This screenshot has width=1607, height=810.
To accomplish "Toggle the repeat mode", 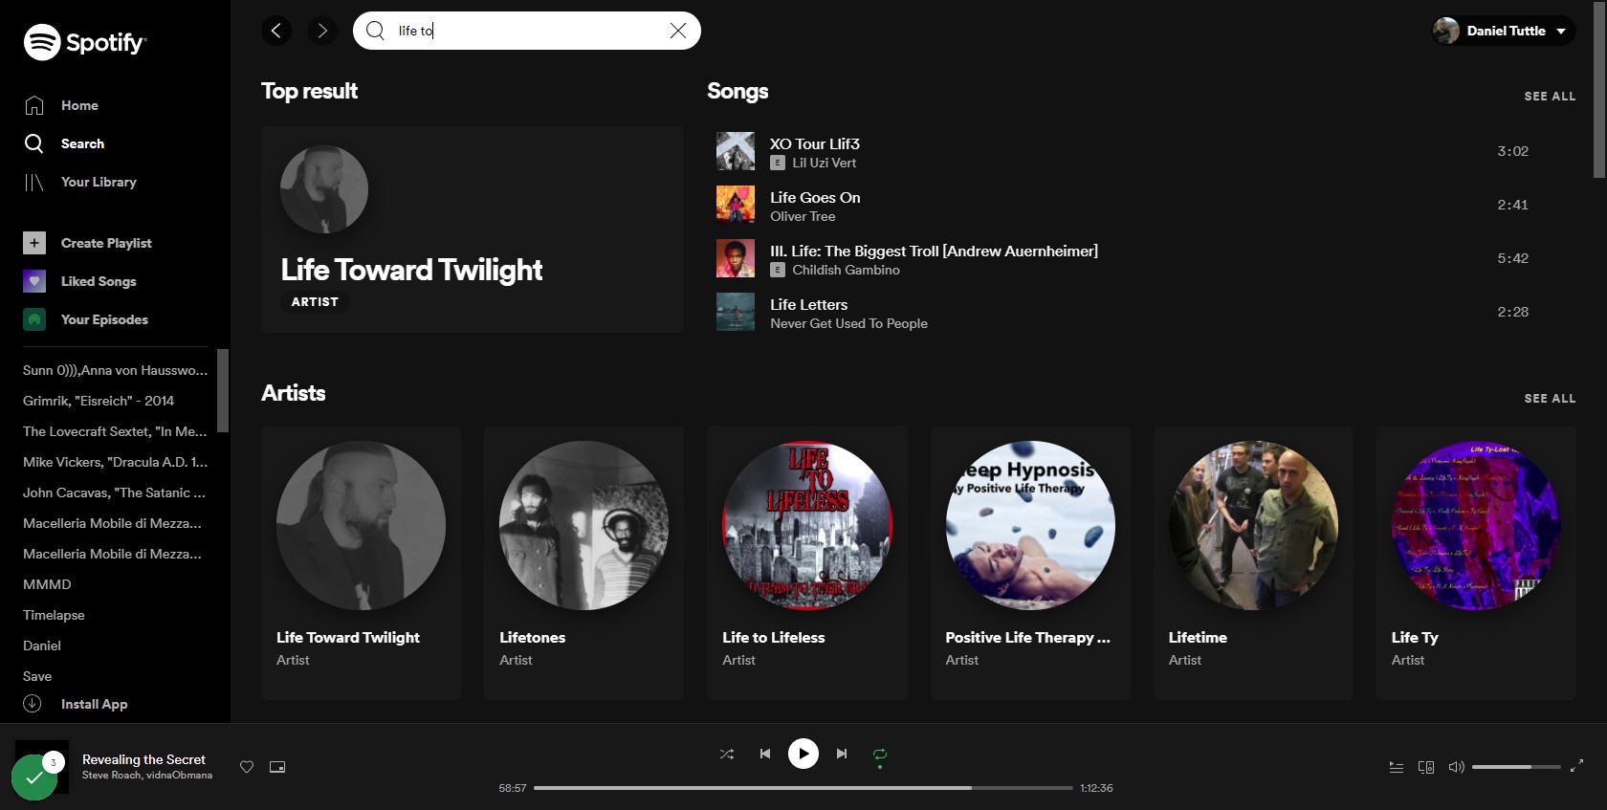I will [x=880, y=754].
